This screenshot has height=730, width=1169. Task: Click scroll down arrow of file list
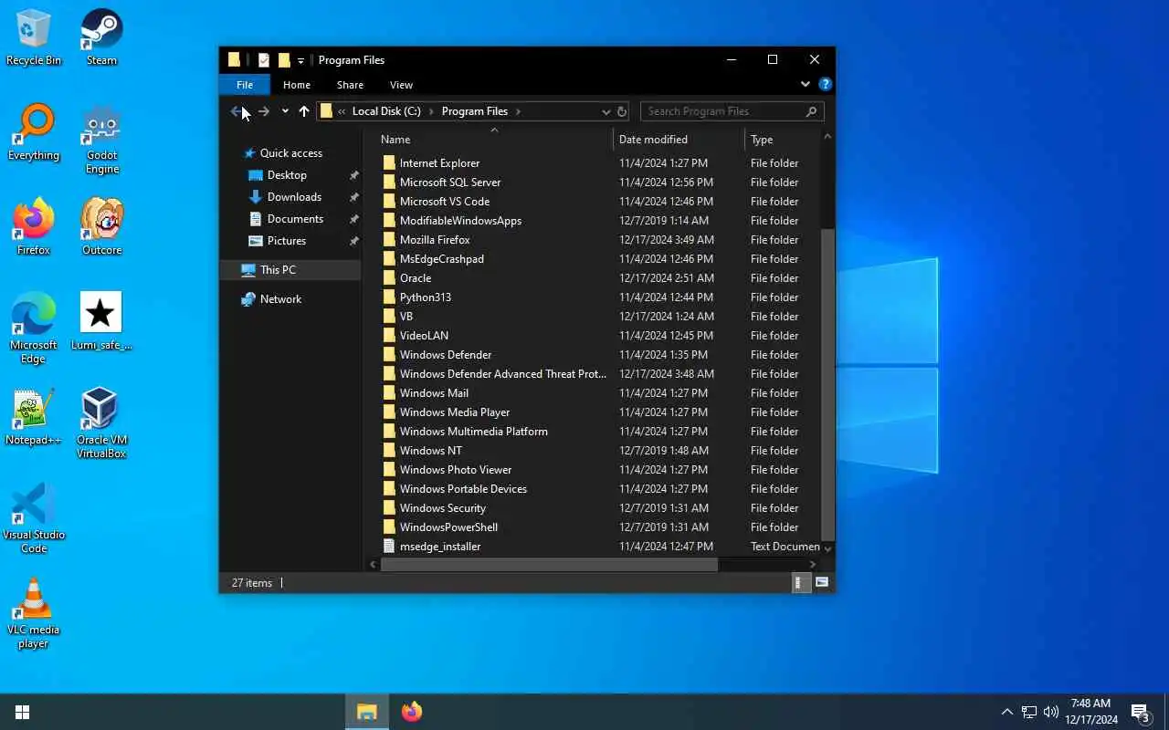pos(827,548)
